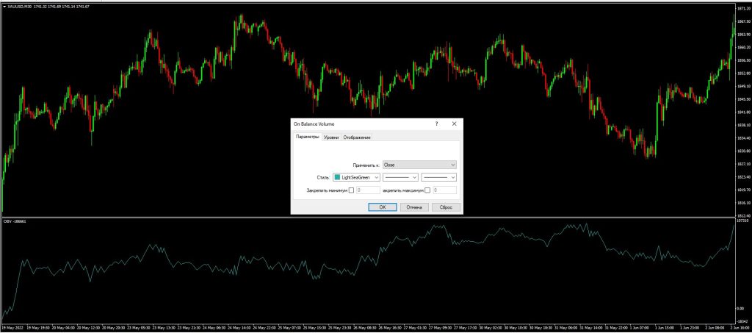Click the 0.00 level on OBV scale
This screenshot has width=752, height=333.
741,309
